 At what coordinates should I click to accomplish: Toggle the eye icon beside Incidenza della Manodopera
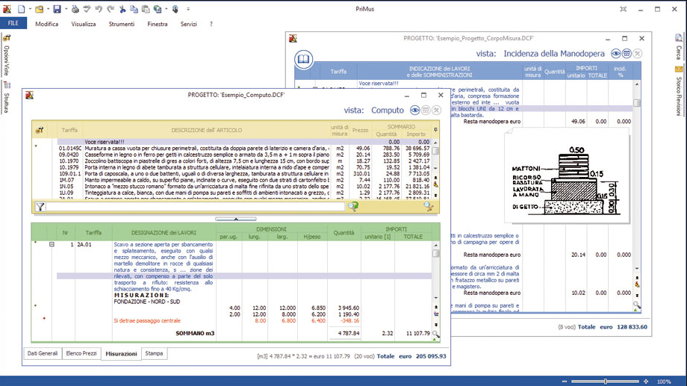pyautogui.click(x=615, y=54)
